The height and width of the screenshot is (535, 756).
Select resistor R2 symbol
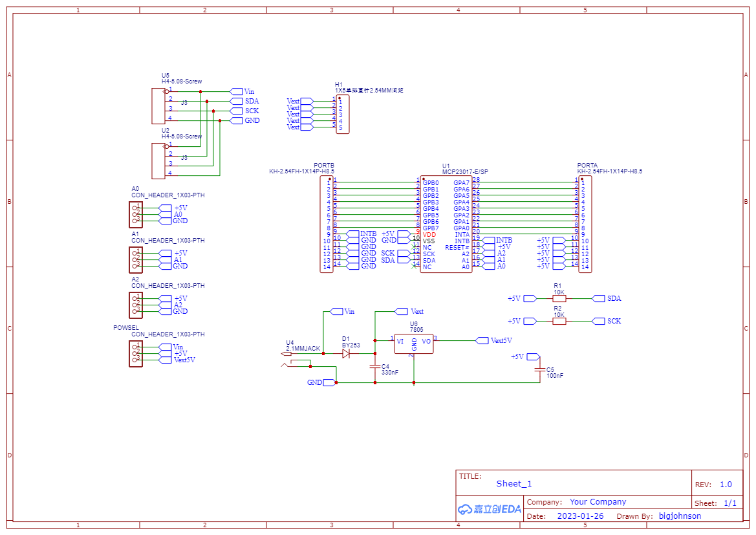[x=559, y=322]
